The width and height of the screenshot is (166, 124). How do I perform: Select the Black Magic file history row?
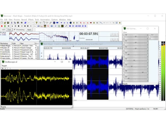6,46
